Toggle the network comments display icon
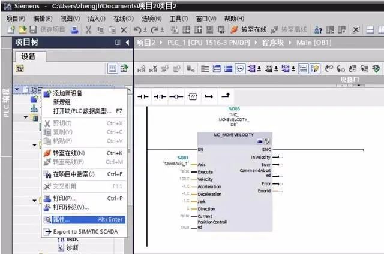Image resolution: width=384 pixels, height=254 pixels. (x=240, y=69)
